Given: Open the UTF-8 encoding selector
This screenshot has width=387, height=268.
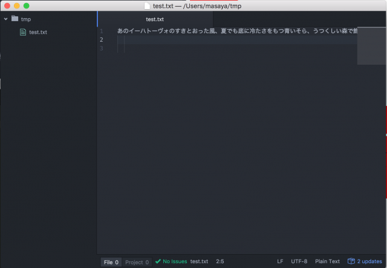Looking at the screenshot, I should click(299, 261).
